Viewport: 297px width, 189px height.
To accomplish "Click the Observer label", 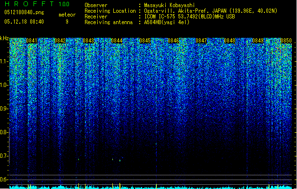I will (x=96, y=5).
